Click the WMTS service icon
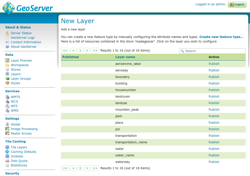This screenshot has height=176, width=250. [x=7, y=97]
